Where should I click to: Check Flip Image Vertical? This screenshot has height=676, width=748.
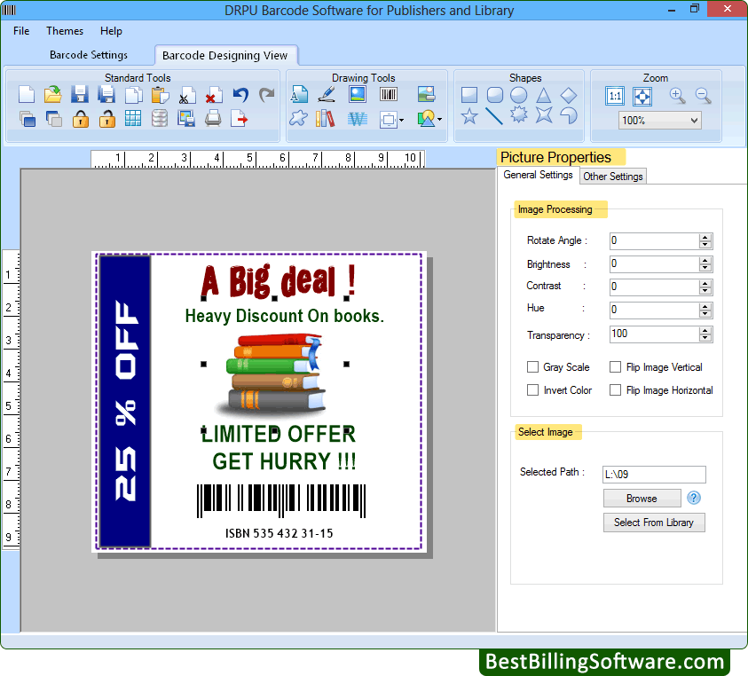click(x=616, y=367)
